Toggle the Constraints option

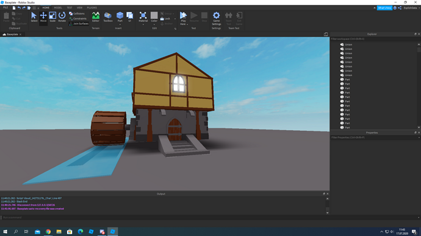pos(78,19)
